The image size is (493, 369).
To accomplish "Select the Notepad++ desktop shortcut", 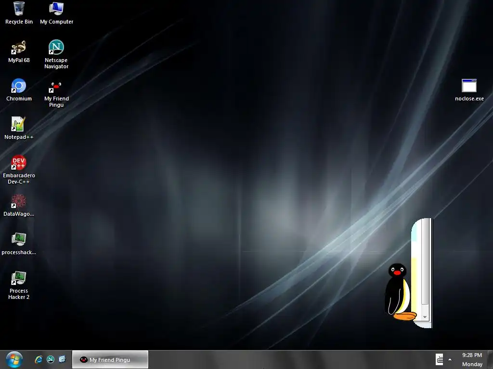I will coord(19,128).
